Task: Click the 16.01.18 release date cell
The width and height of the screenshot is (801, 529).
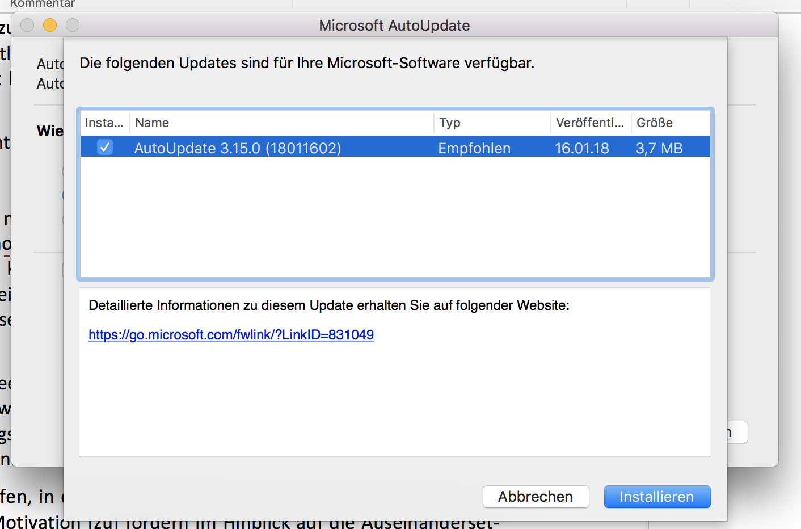Action: pos(582,148)
